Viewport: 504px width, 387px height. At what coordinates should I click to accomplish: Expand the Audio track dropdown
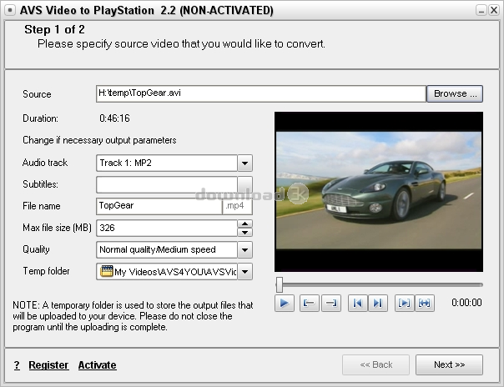pyautogui.click(x=245, y=163)
